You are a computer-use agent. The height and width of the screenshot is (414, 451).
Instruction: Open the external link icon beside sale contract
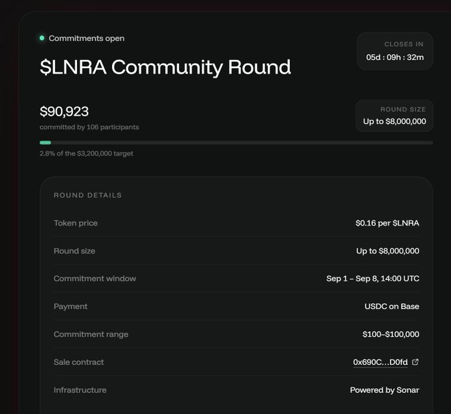(415, 362)
